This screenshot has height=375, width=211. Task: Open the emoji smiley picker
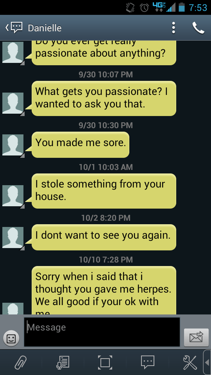point(11,338)
